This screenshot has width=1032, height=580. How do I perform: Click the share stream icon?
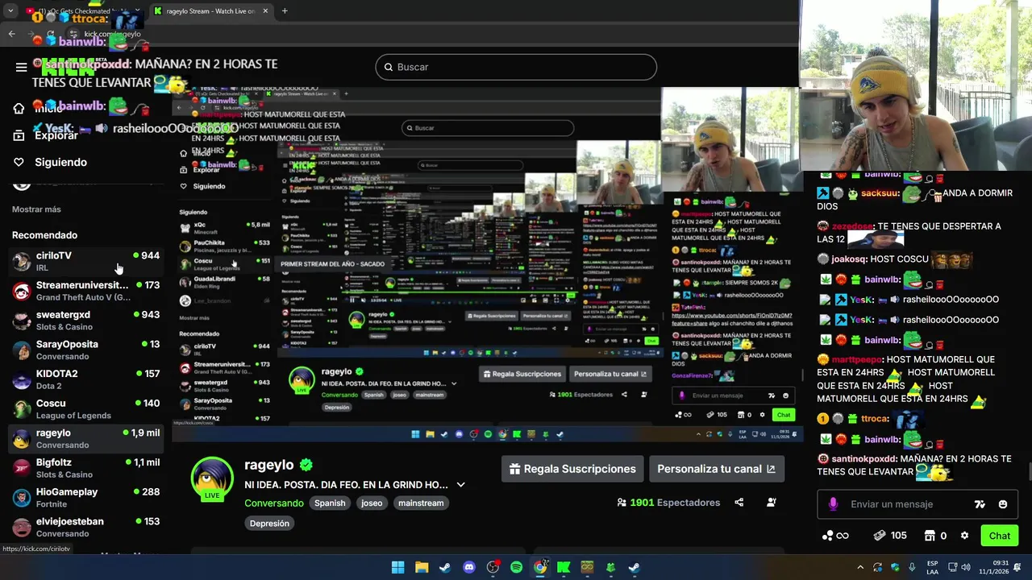739,503
